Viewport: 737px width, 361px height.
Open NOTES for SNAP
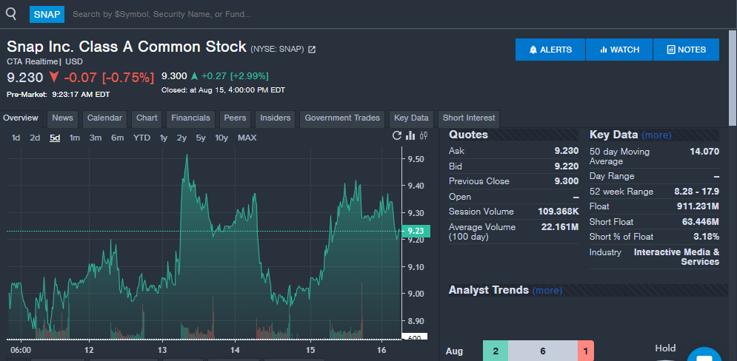tap(686, 50)
